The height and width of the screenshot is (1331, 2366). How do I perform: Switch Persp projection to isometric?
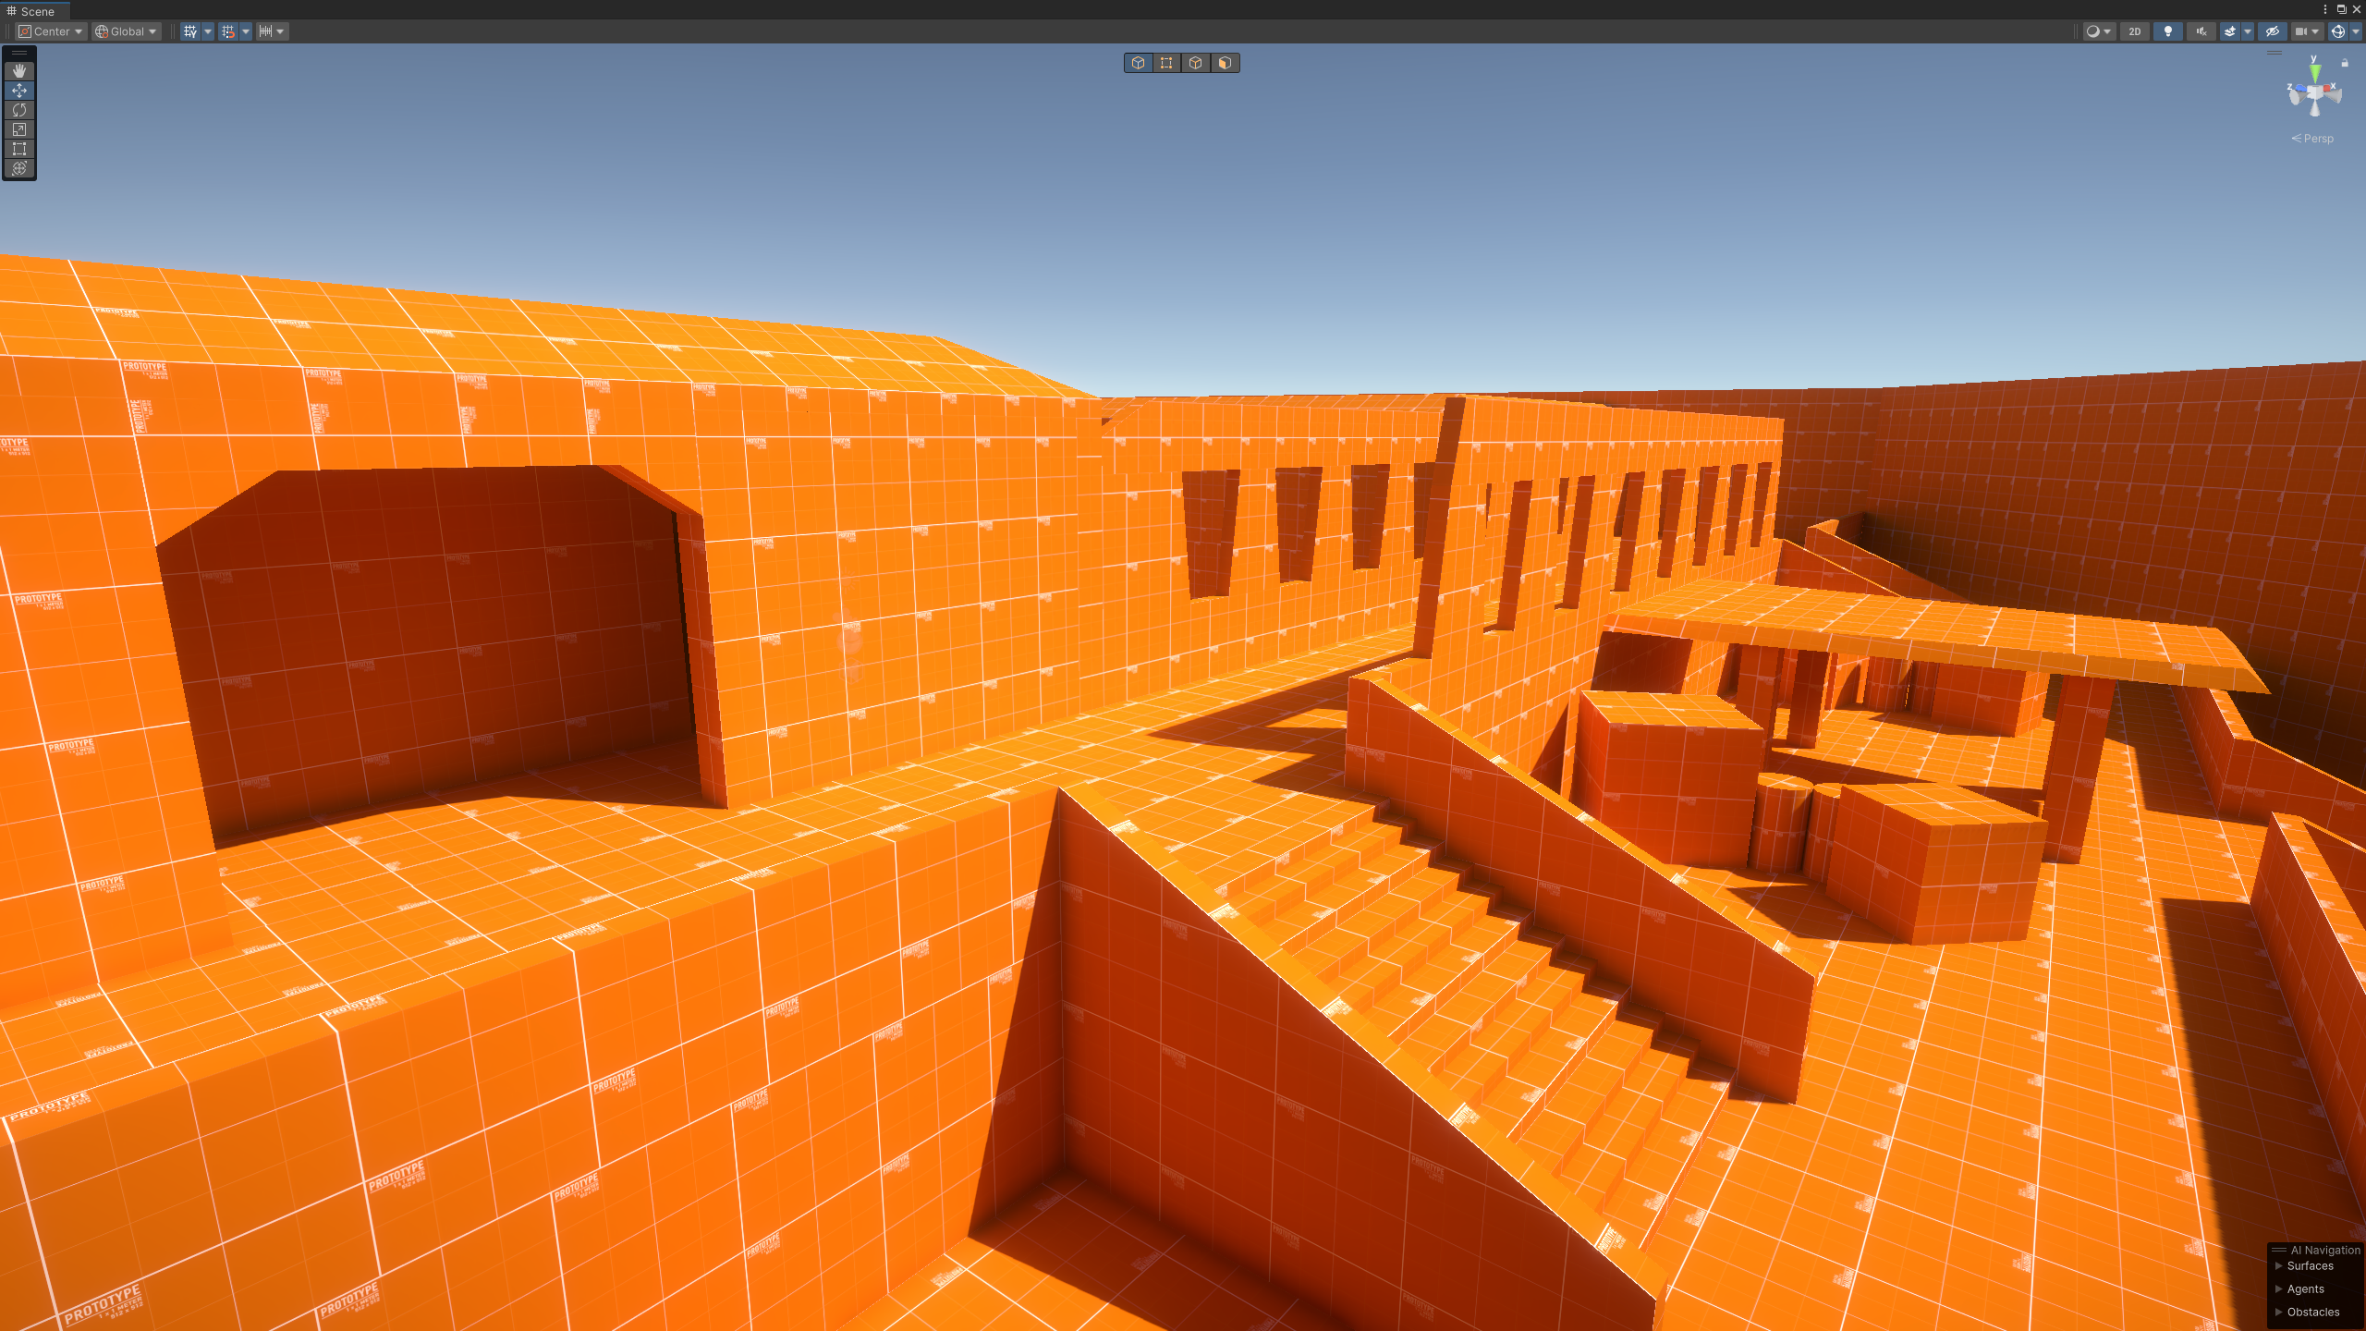(2313, 139)
